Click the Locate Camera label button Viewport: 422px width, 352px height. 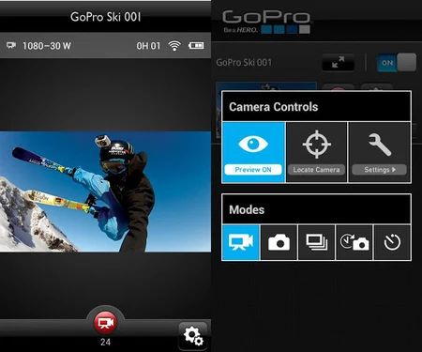(316, 170)
